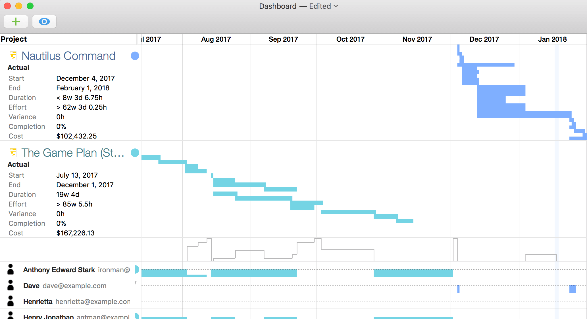Click the Aug 2017 timeline header

tap(216, 39)
